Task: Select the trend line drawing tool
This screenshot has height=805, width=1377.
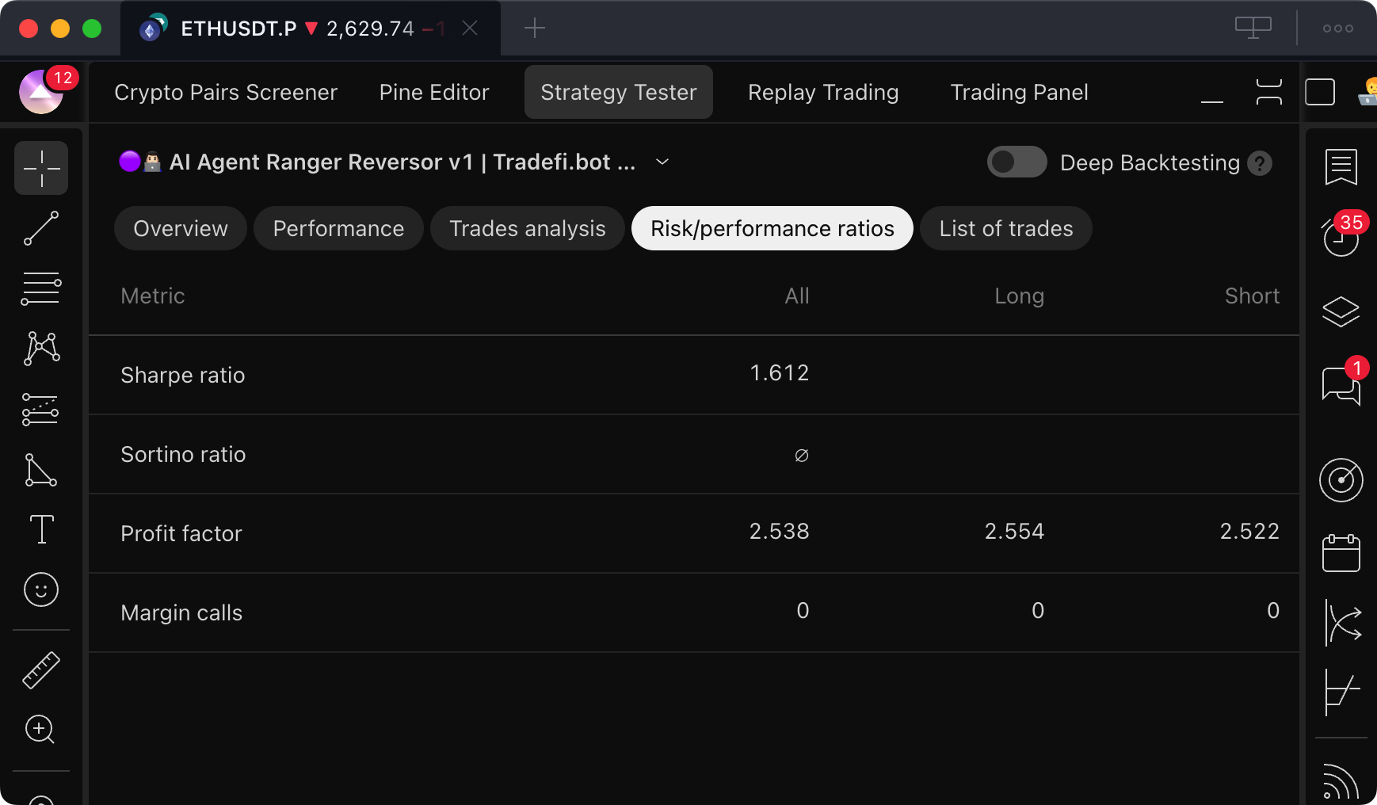Action: 41,228
